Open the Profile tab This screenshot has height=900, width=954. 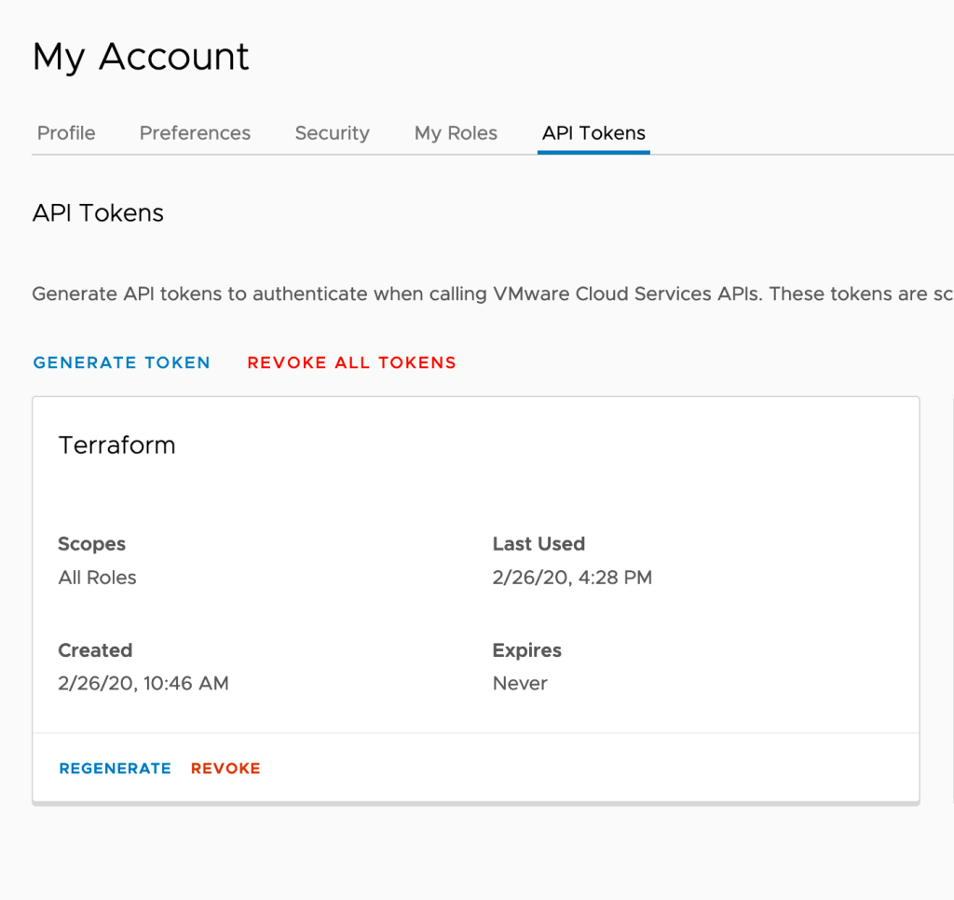click(66, 133)
